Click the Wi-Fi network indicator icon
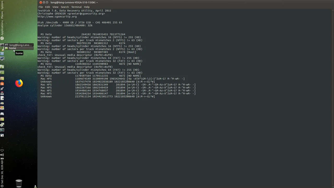The height and width of the screenshot is (188, 334). point(2,150)
